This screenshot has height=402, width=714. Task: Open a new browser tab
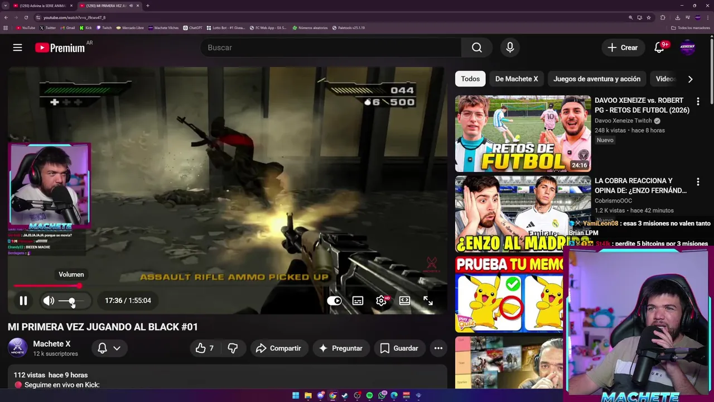coord(147,6)
